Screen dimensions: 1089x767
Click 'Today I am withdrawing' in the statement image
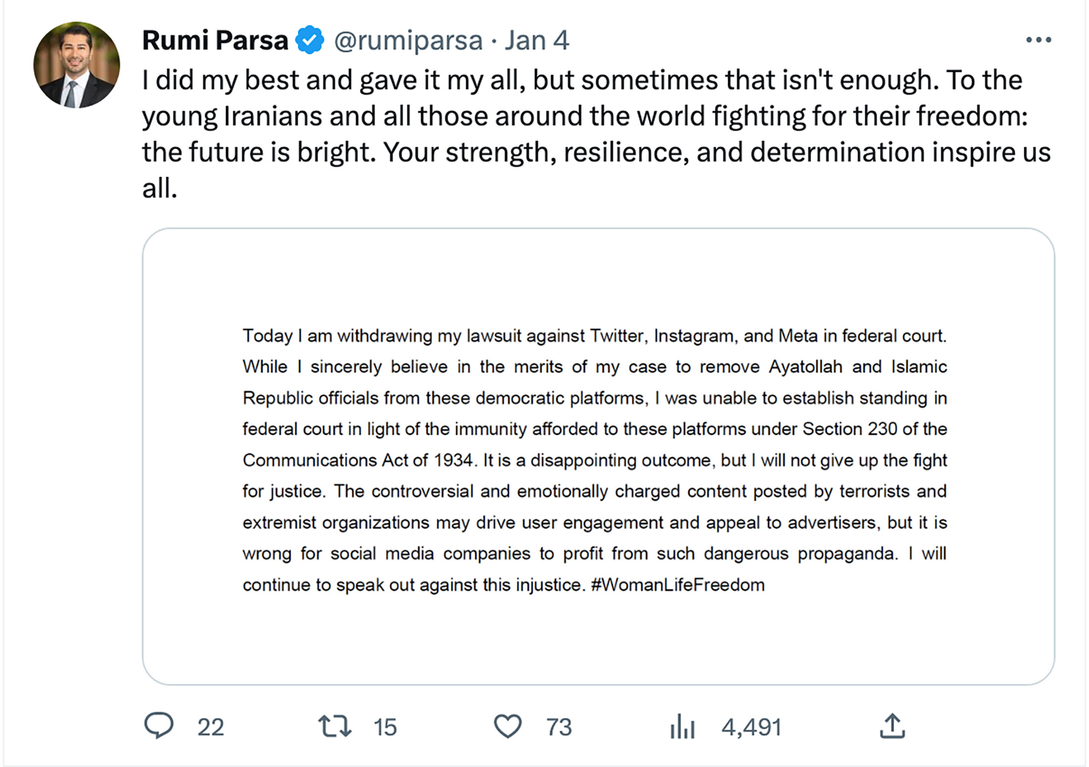click(x=338, y=336)
